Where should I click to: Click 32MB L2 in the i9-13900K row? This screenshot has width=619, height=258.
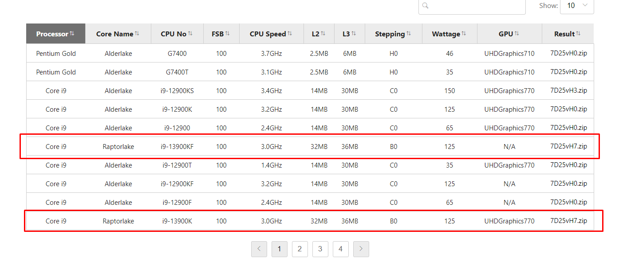(319, 221)
